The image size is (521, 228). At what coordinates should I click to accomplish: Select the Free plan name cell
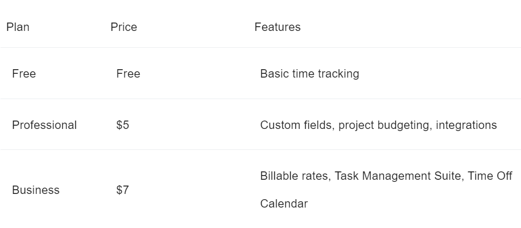pyautogui.click(x=24, y=73)
